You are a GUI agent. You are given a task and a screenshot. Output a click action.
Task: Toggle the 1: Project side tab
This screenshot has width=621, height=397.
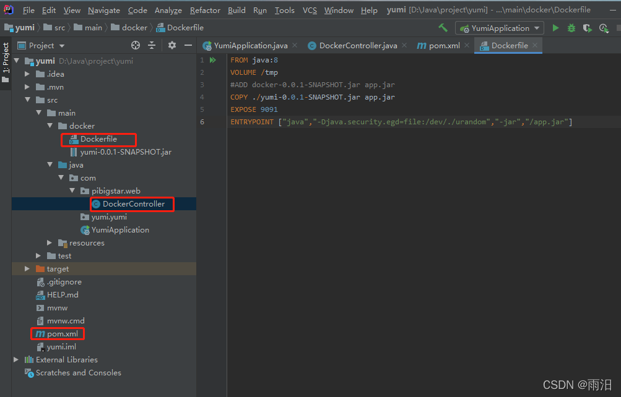pyautogui.click(x=6, y=63)
